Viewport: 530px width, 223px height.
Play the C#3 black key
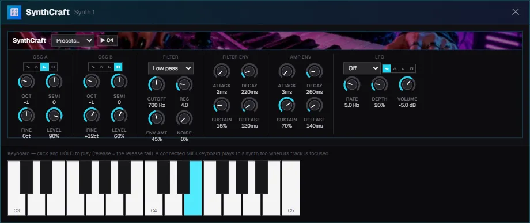click(26, 177)
